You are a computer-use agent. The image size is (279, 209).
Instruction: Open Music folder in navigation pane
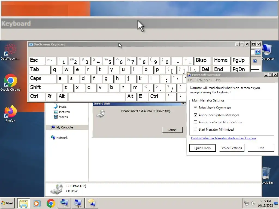point(60,107)
